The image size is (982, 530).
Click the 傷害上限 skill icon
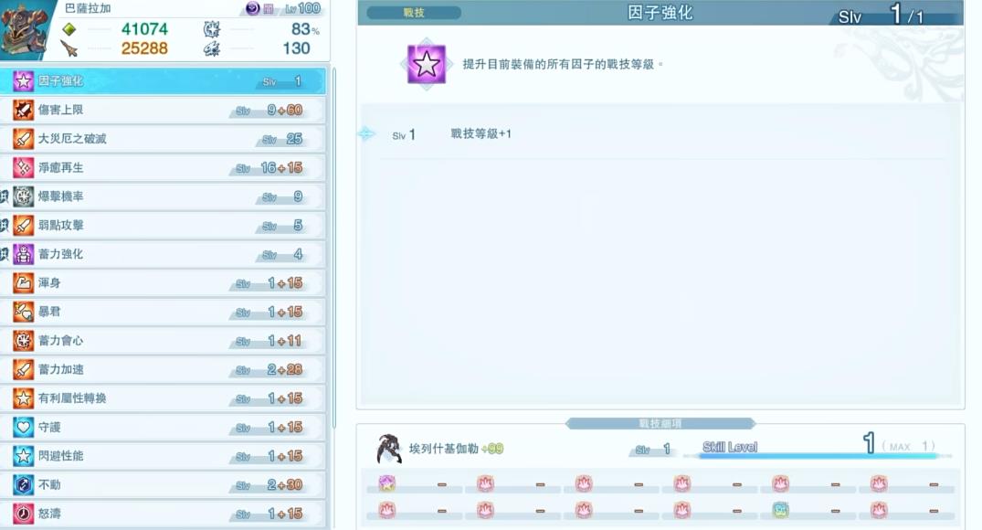pos(23,110)
